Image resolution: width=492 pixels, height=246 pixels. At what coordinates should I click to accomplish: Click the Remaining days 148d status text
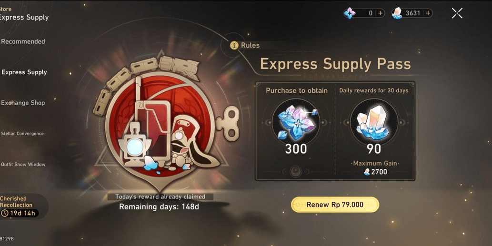pyautogui.click(x=159, y=207)
